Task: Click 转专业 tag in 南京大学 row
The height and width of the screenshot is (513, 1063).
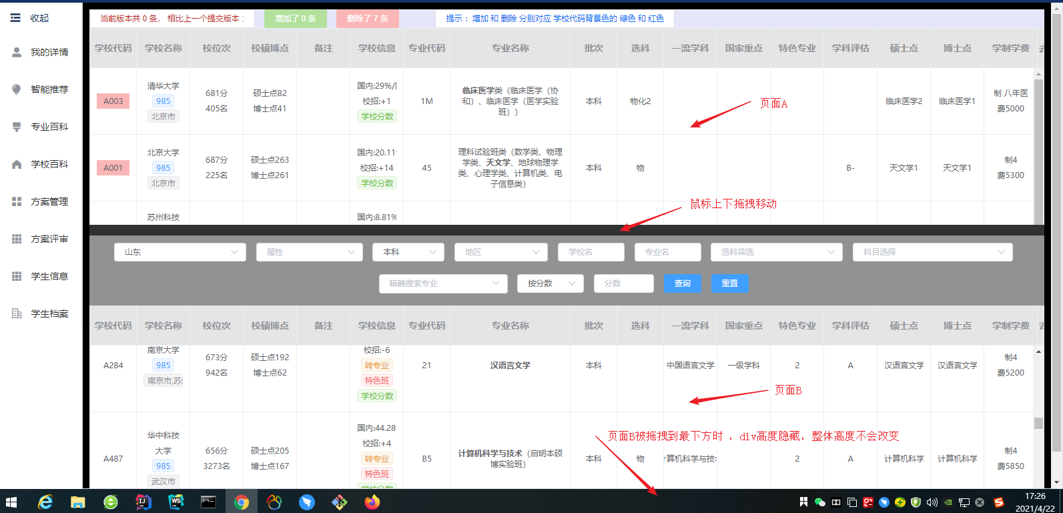Action: coord(377,366)
